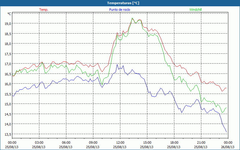Click the 16,0 y-axis value

[8, 84]
